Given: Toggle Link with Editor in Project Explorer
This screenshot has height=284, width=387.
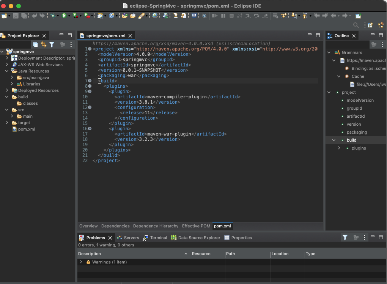Looking at the screenshot, I should tap(44, 44).
